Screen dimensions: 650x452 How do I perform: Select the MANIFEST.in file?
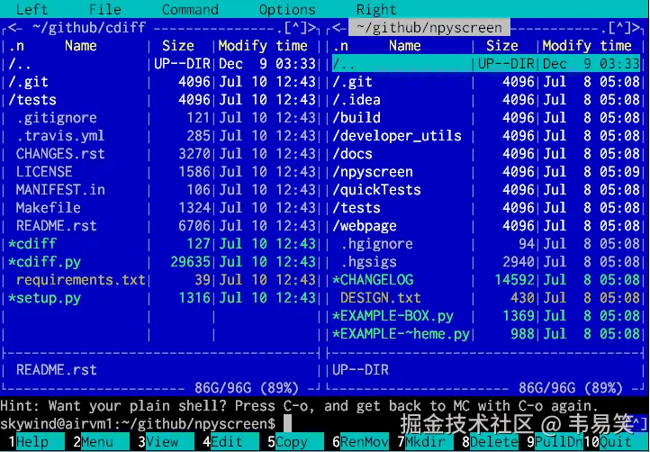click(x=162, y=190)
